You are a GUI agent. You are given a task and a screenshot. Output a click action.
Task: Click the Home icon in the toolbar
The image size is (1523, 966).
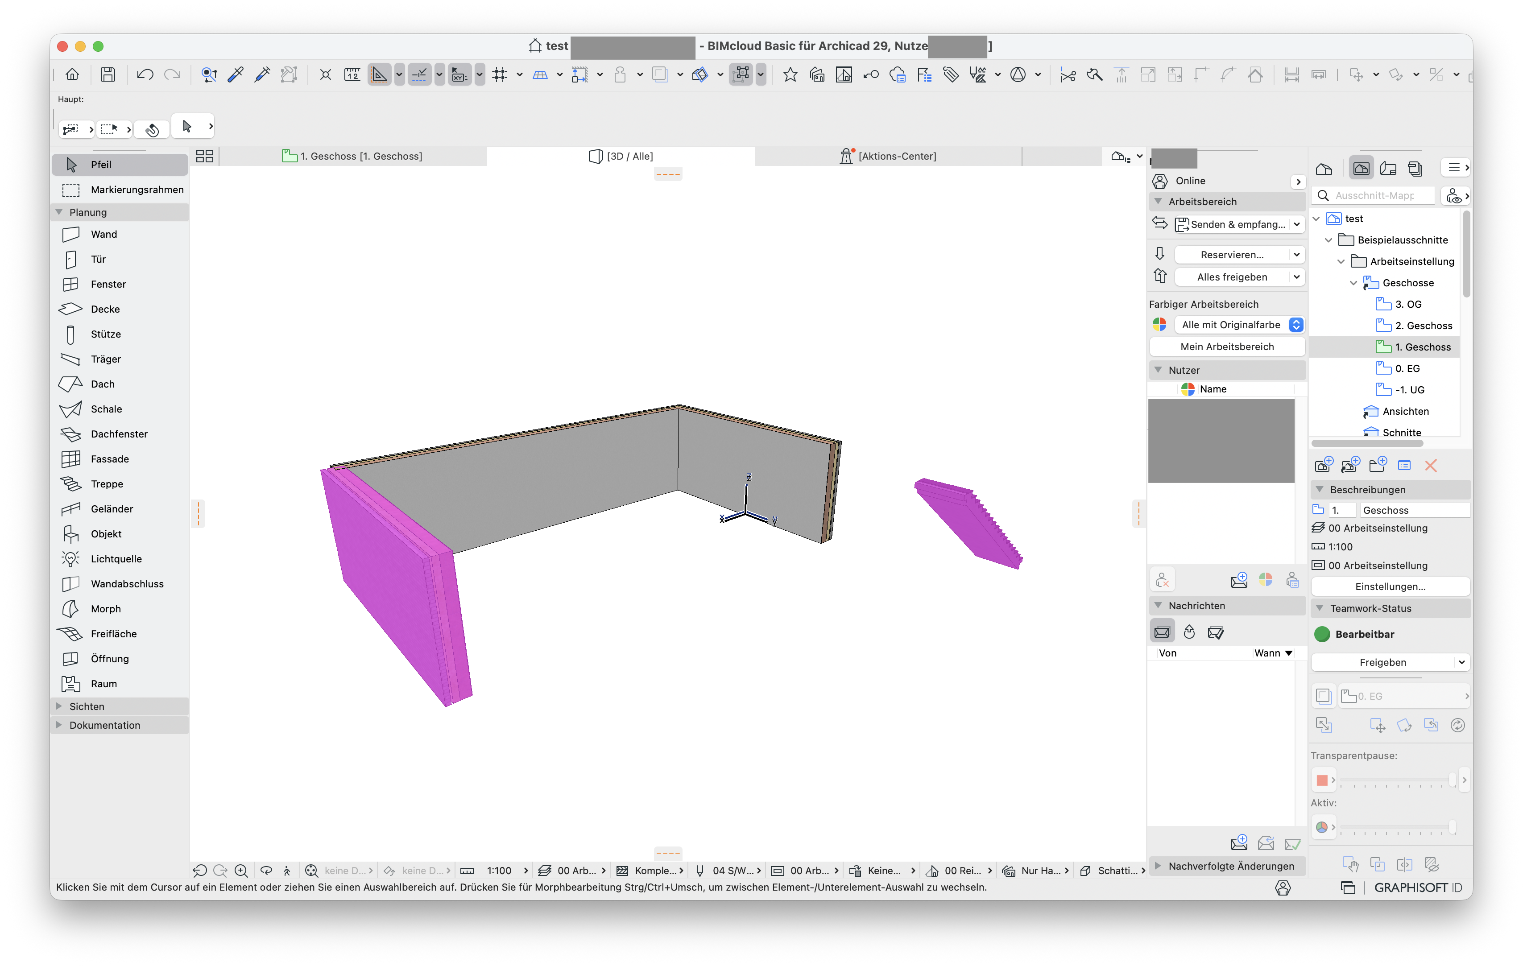[x=72, y=74]
